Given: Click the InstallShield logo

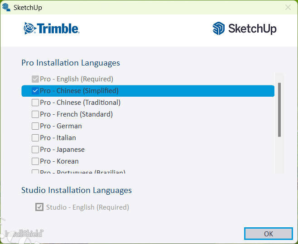Looking at the screenshot, I should [23, 233].
